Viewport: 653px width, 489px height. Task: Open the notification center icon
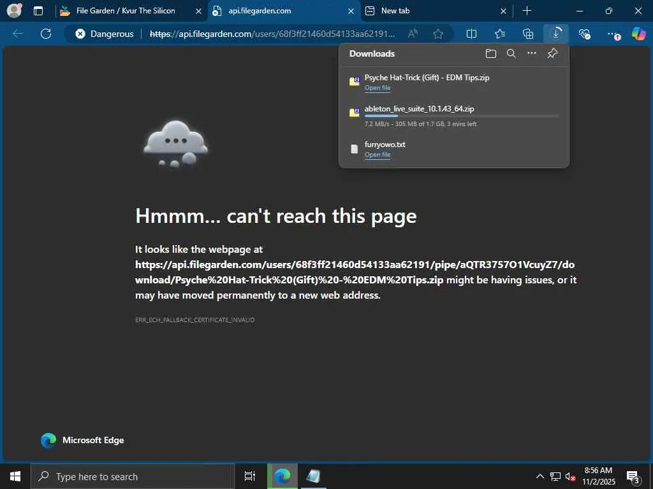pyautogui.click(x=633, y=476)
